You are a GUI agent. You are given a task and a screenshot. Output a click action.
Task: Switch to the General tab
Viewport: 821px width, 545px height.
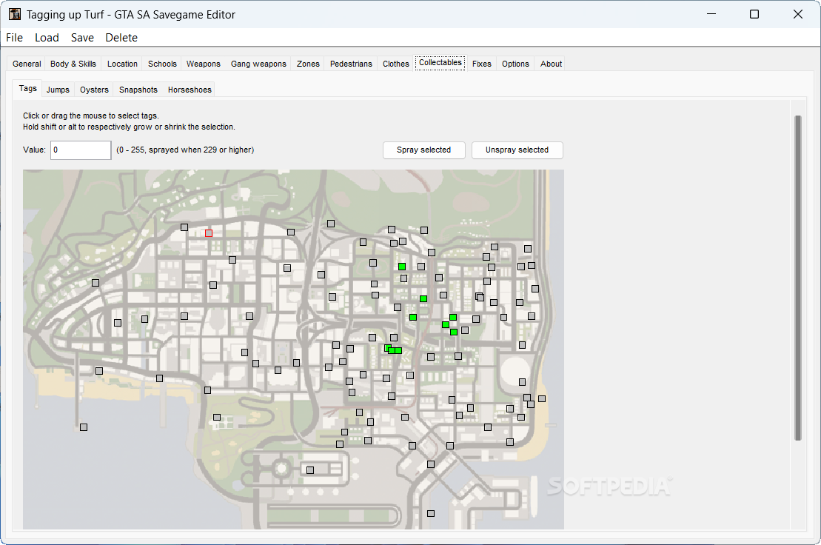pyautogui.click(x=27, y=64)
